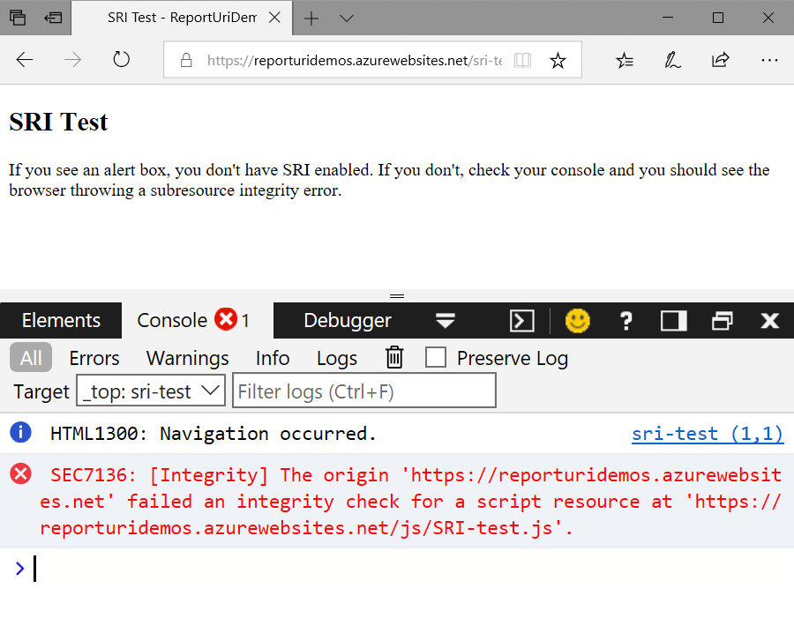Filter console by Warnings

tap(187, 358)
